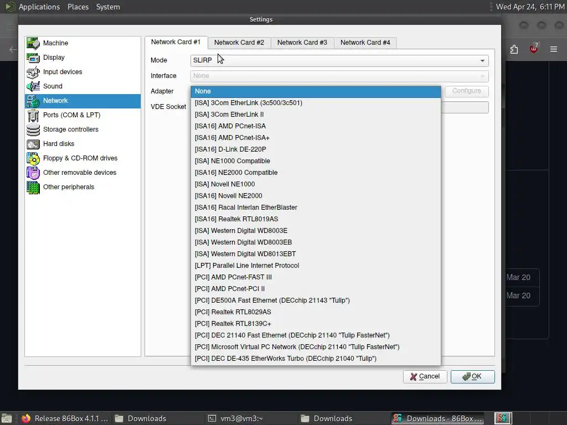The image size is (567, 425).
Task: Click the uBlock shield icon in the browser
Action: point(534,48)
